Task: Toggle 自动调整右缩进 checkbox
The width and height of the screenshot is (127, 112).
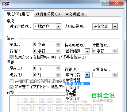Action: coord(11,58)
